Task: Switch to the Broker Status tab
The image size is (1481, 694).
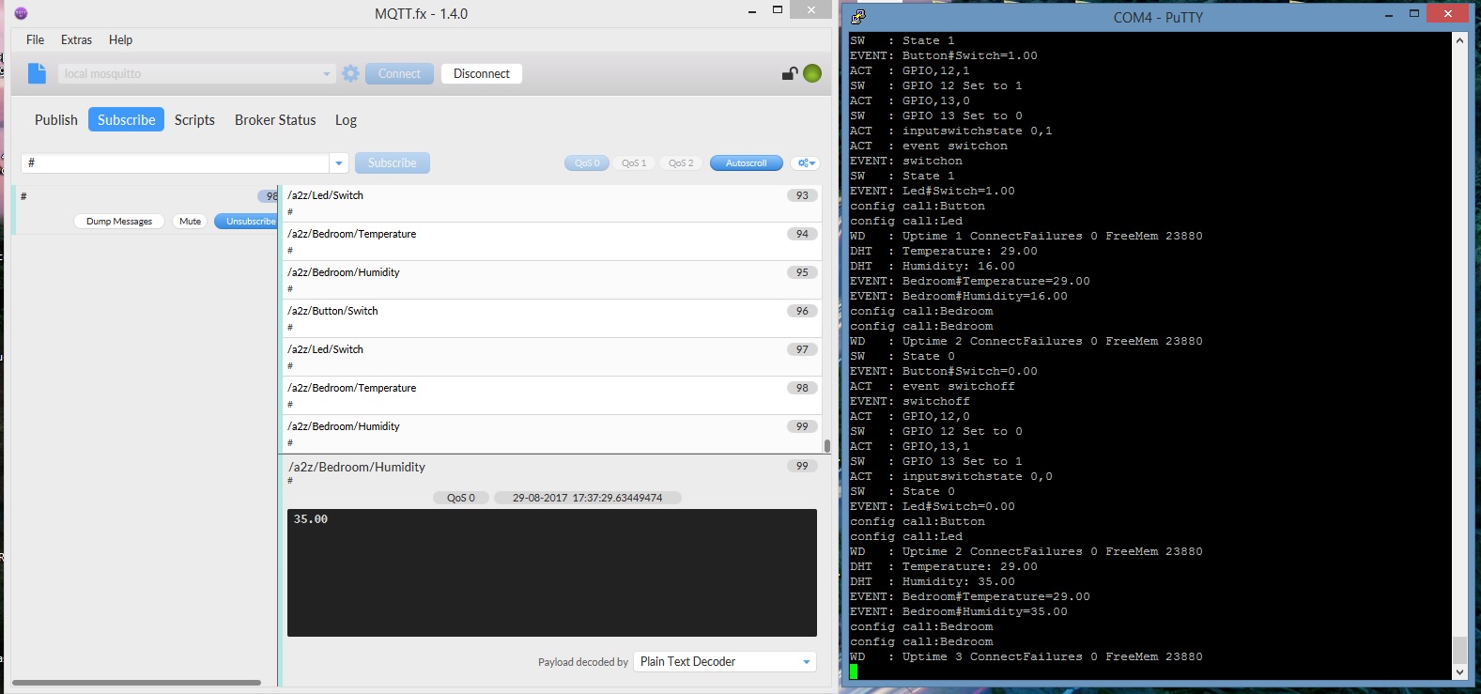Action: tap(275, 120)
